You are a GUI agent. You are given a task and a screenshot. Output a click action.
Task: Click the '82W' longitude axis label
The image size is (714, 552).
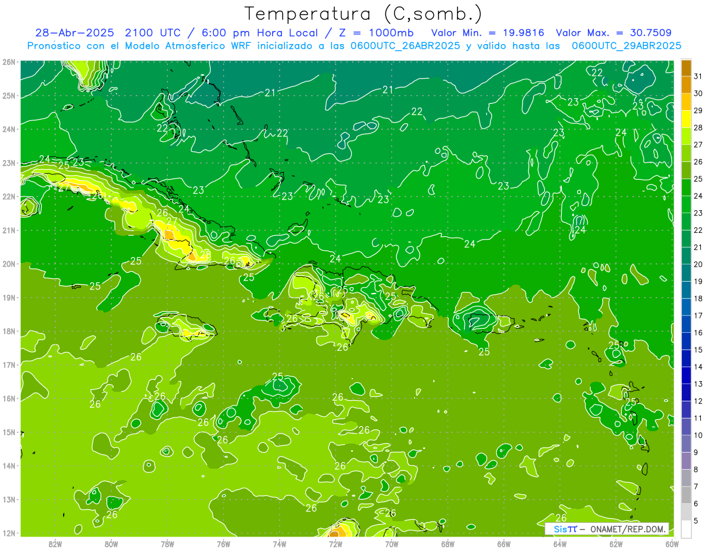tap(55, 544)
